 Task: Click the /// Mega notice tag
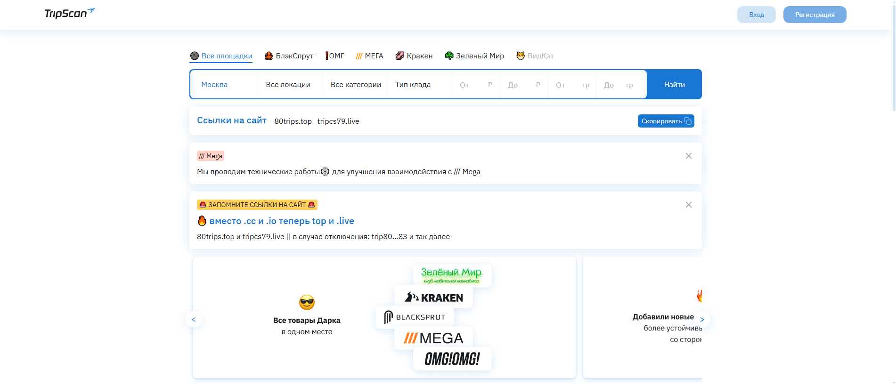tap(211, 156)
